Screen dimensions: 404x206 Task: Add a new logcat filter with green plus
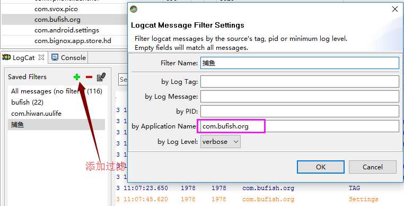pyautogui.click(x=76, y=77)
